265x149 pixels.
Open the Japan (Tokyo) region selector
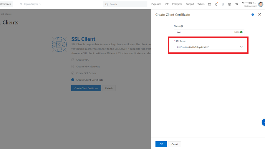pyautogui.click(x=31, y=4)
